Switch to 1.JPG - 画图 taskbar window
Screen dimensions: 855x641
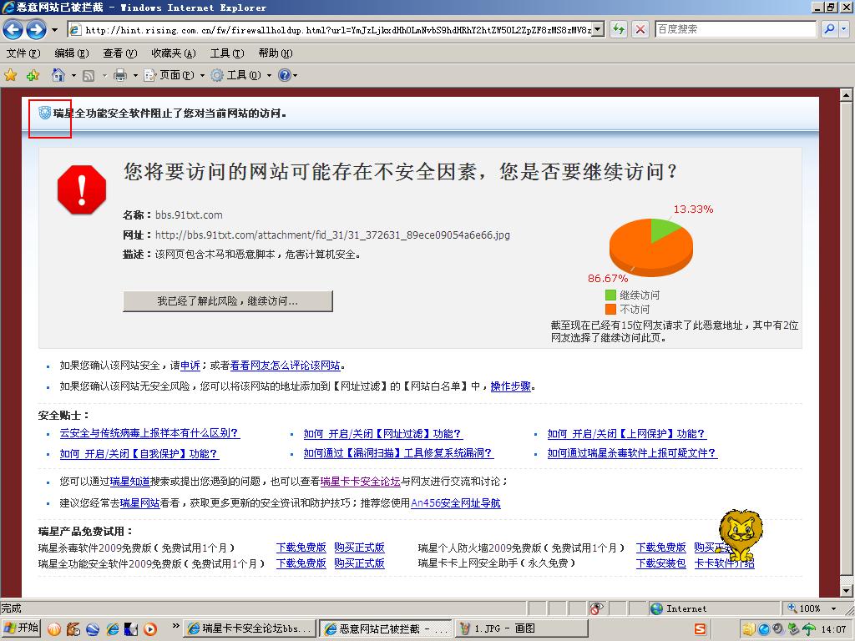(x=522, y=628)
